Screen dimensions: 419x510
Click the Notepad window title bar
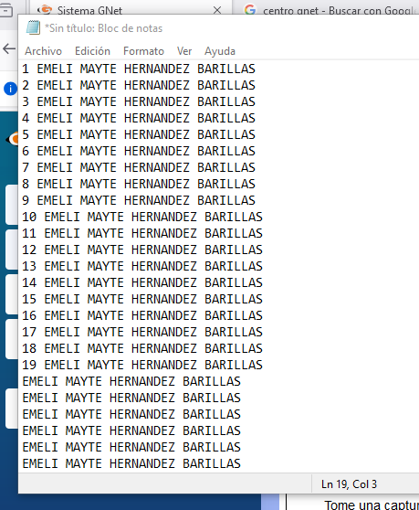[218, 28]
